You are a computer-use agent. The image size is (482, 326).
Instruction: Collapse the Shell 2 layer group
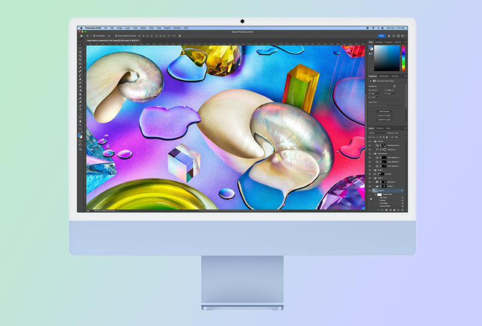point(373,170)
